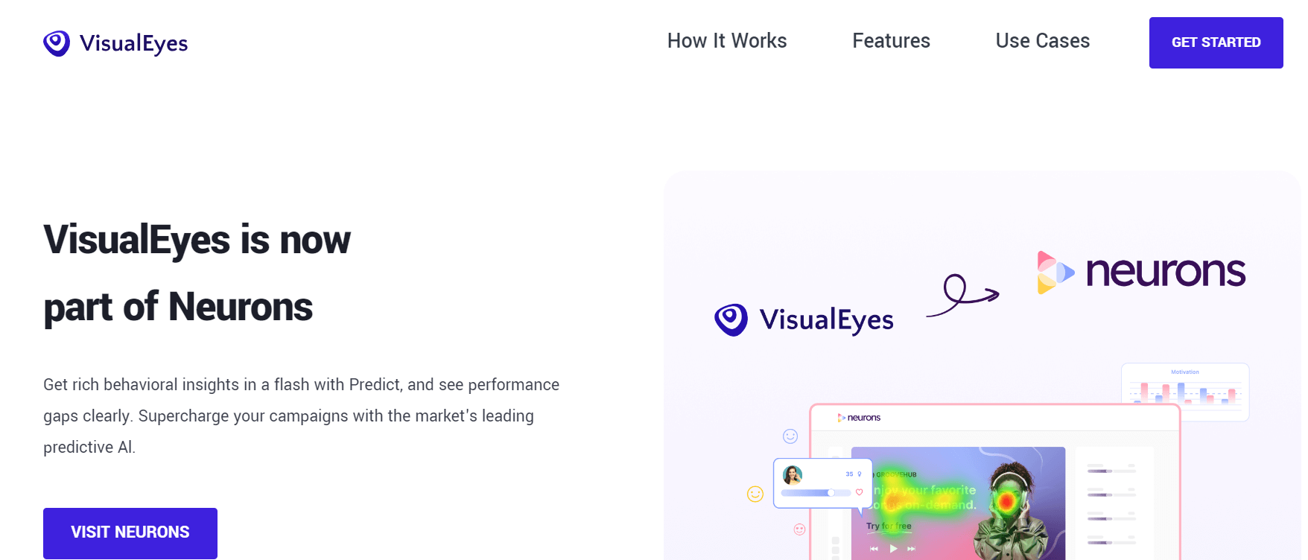Viewport: 1308px width, 560px height.
Task: Click the small neurons logo in the mockup window
Action: [859, 418]
